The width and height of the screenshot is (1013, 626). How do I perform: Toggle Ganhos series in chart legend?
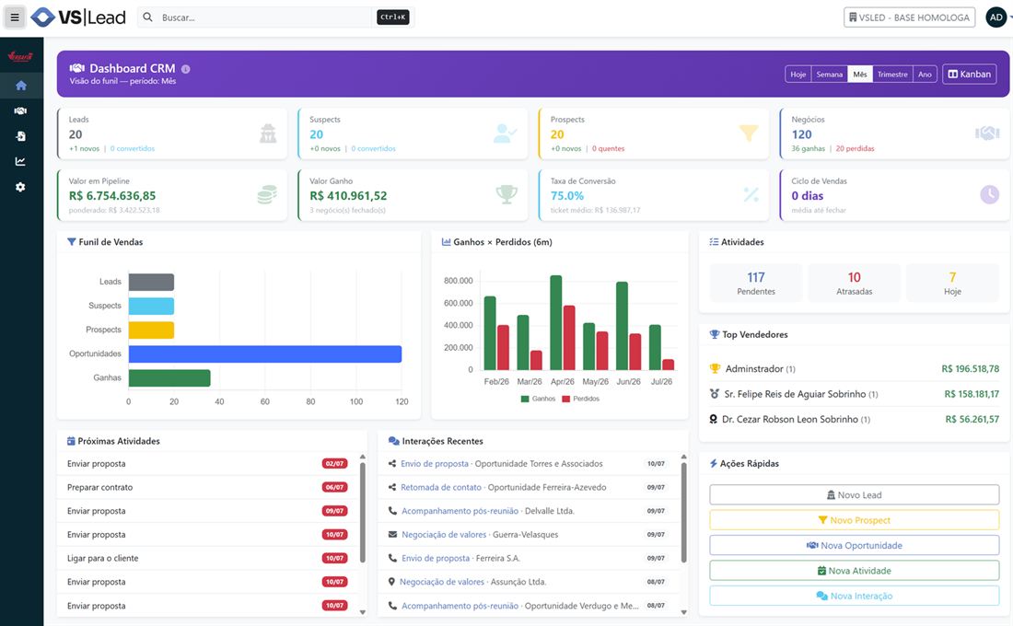click(538, 399)
